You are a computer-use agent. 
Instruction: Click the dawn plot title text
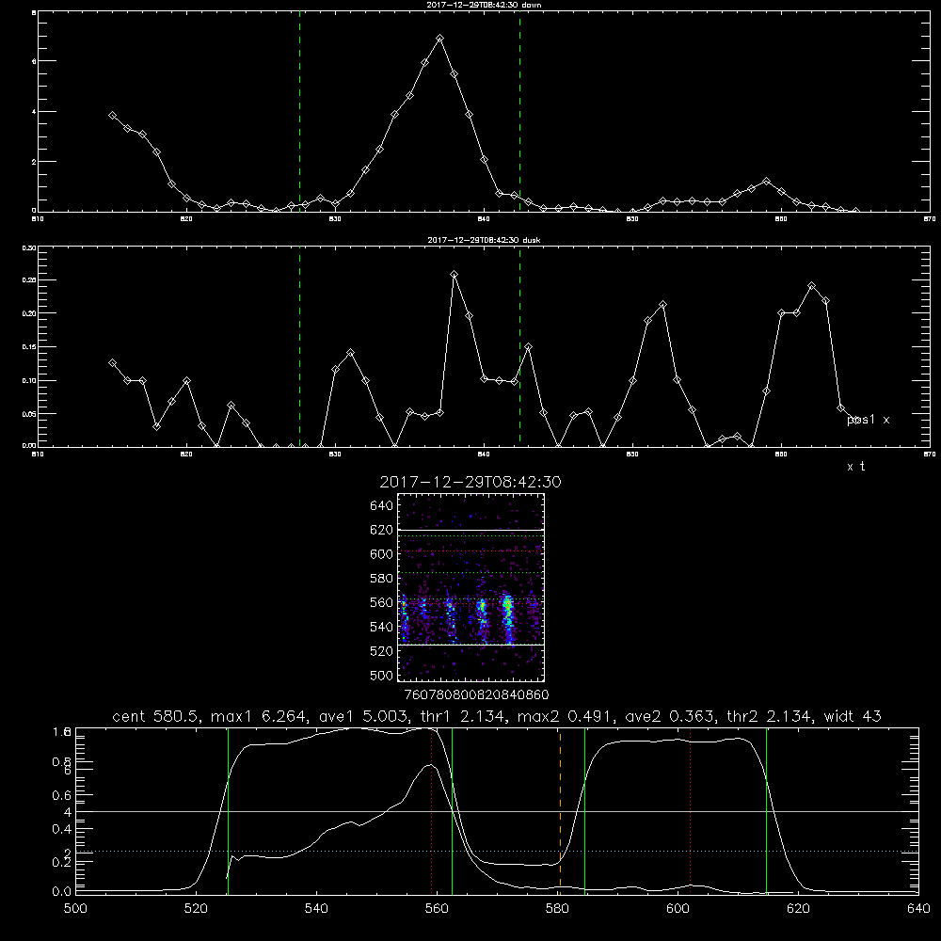(x=484, y=5)
